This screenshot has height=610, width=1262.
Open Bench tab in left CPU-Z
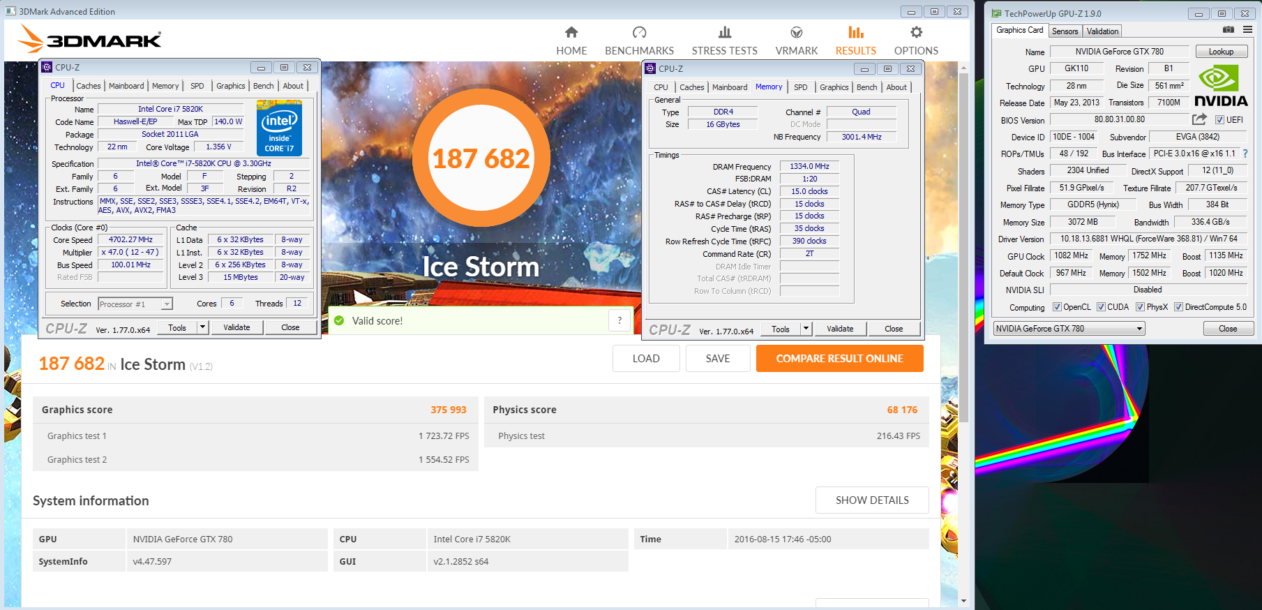click(x=264, y=86)
